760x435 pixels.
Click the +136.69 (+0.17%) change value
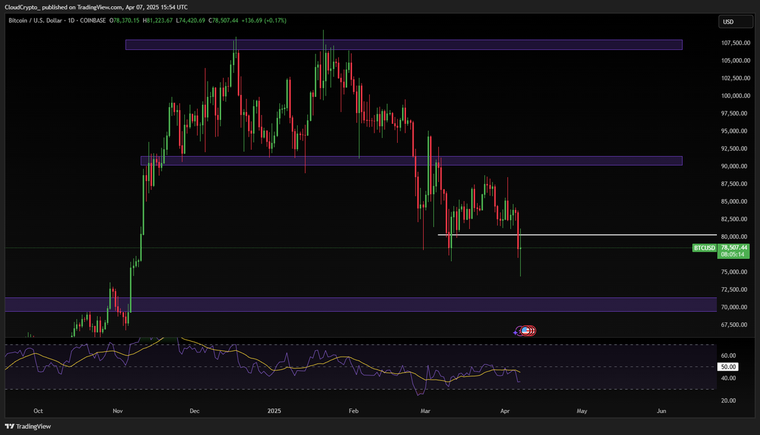click(264, 21)
